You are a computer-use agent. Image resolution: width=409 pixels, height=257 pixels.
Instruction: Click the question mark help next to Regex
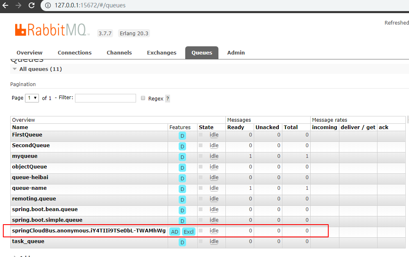click(168, 98)
